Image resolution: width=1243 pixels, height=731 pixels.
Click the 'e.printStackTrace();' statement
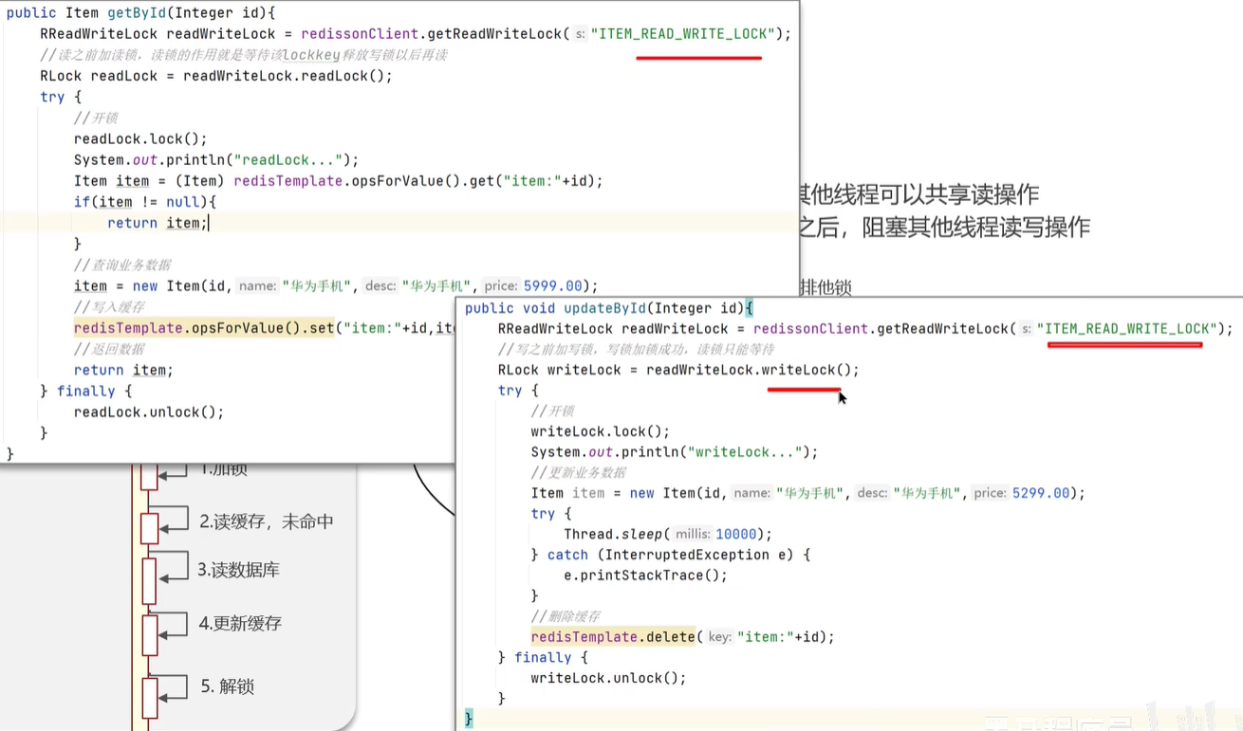point(645,576)
